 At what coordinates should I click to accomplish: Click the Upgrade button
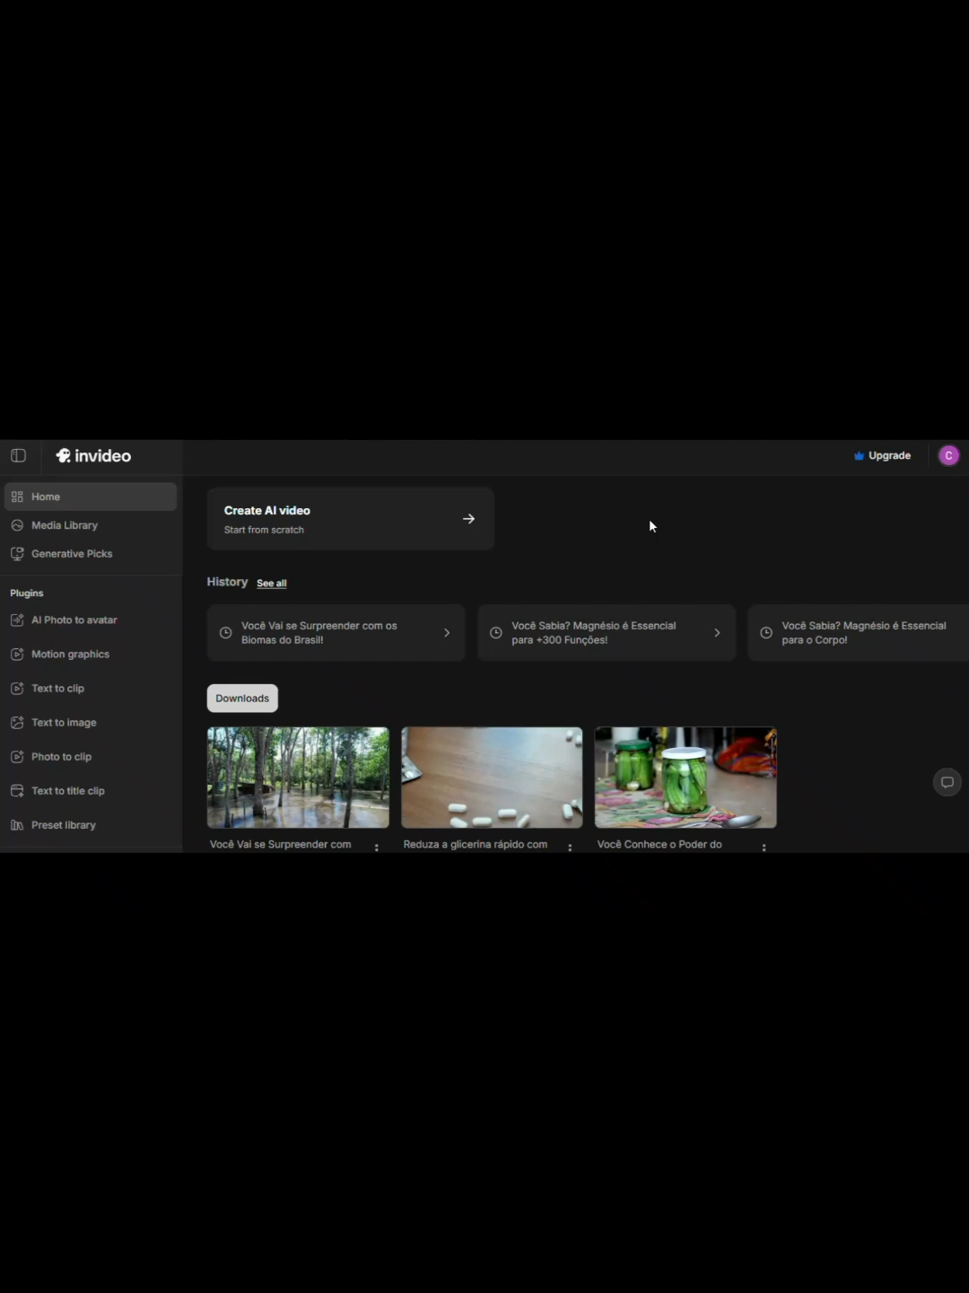click(x=882, y=456)
